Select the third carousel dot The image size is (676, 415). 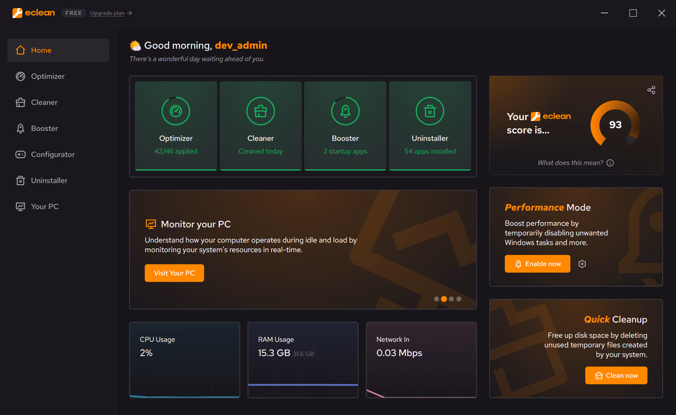[451, 299]
